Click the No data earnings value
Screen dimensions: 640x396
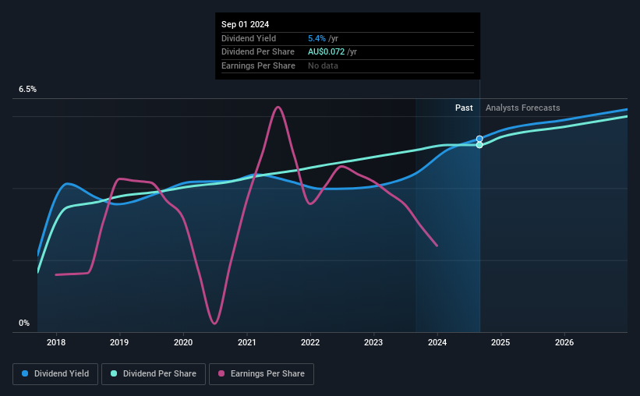(323, 65)
